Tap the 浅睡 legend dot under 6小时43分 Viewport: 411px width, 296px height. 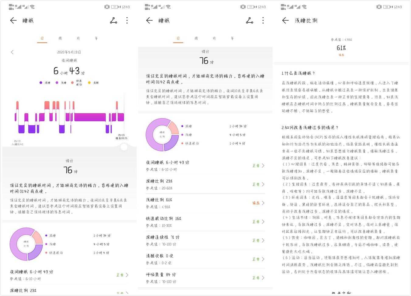click(57, 83)
